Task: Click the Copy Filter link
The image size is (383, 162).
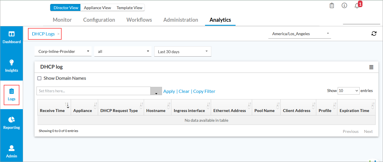Action: (204, 91)
